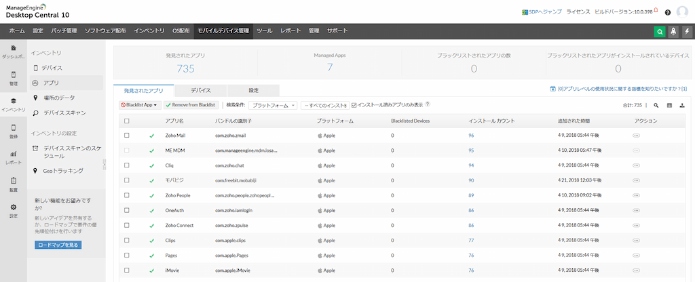Open the rocket quick launch icon

tap(673, 31)
